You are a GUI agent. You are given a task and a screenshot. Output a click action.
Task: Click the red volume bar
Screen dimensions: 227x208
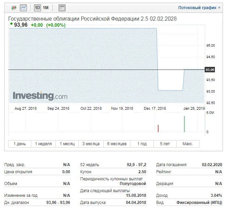(158, 129)
